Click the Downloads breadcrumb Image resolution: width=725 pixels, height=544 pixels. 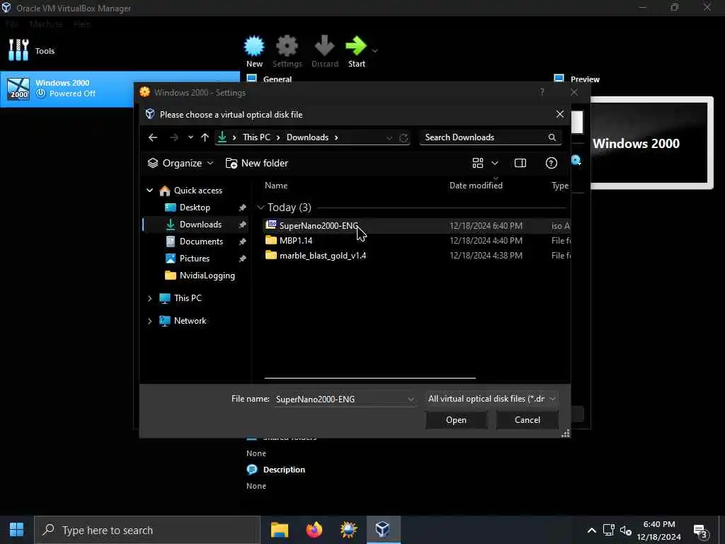coord(307,137)
